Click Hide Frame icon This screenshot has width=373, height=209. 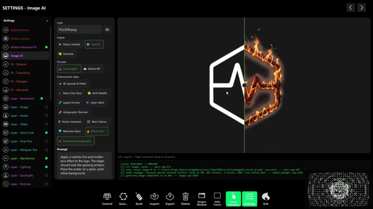(x=217, y=199)
